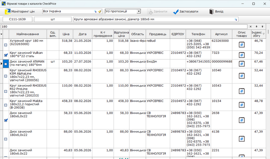
Task: Sort by Найменування column header
Action: click(x=28, y=34)
